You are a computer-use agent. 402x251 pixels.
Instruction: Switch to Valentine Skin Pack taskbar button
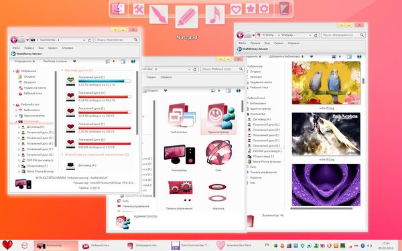234,246
